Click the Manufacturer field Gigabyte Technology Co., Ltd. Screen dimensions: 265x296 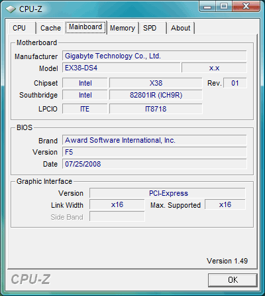pyautogui.click(x=154, y=56)
